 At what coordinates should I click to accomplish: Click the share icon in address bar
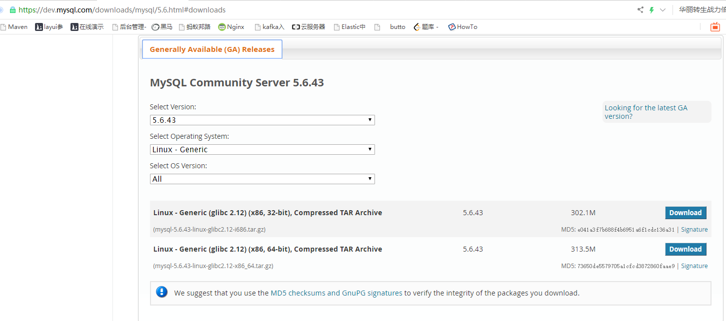click(x=640, y=10)
